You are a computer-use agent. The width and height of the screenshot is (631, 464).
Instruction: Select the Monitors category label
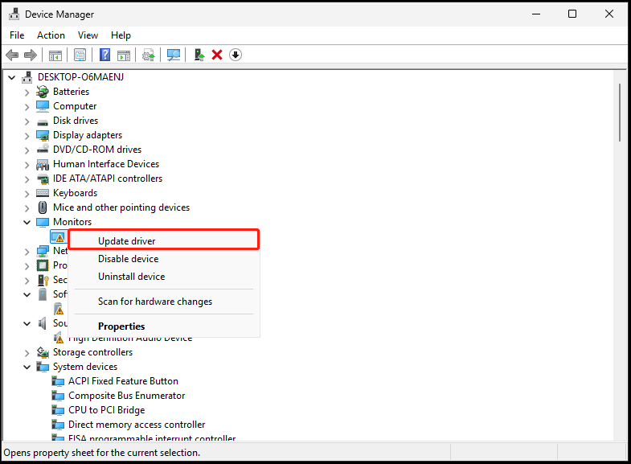click(72, 222)
